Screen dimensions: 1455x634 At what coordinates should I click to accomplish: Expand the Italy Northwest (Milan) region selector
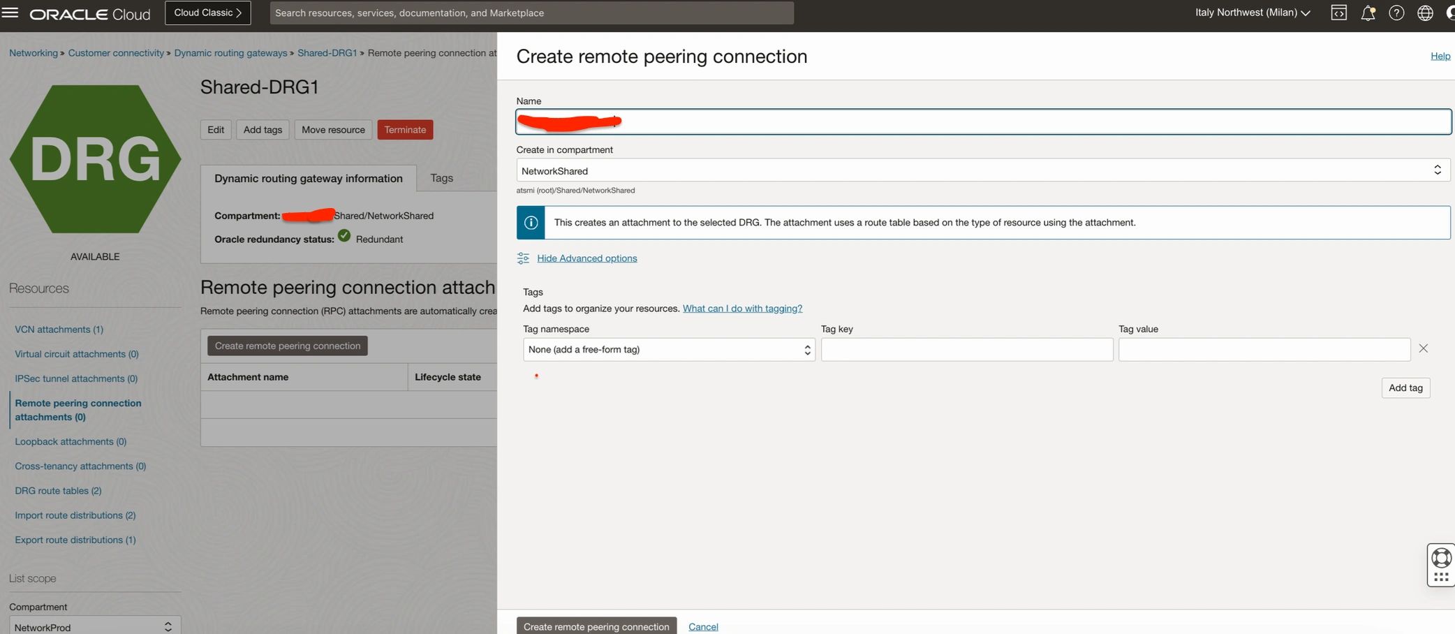(x=1250, y=12)
